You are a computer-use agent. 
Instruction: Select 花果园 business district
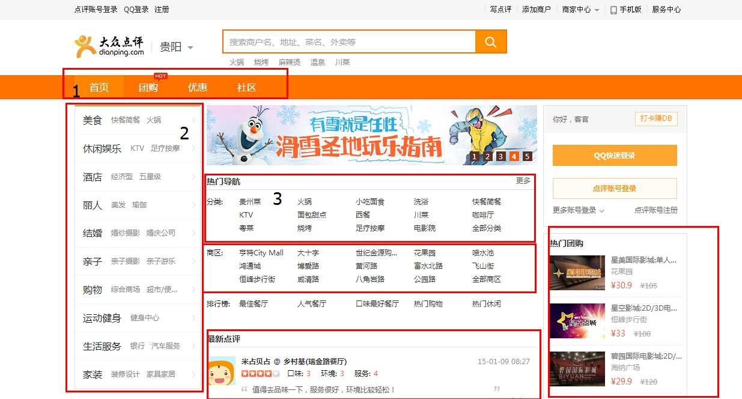click(x=425, y=253)
